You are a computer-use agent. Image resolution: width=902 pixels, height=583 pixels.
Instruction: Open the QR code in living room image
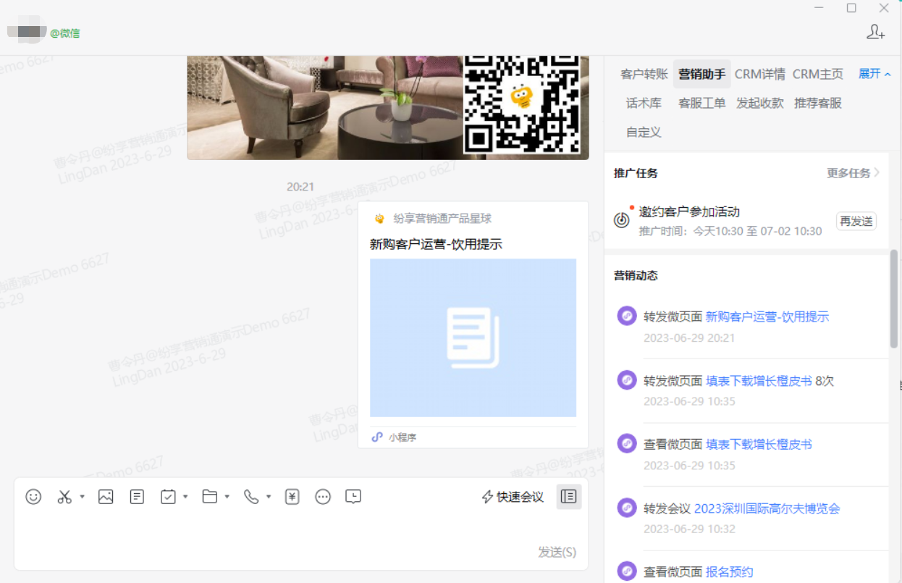click(x=522, y=104)
